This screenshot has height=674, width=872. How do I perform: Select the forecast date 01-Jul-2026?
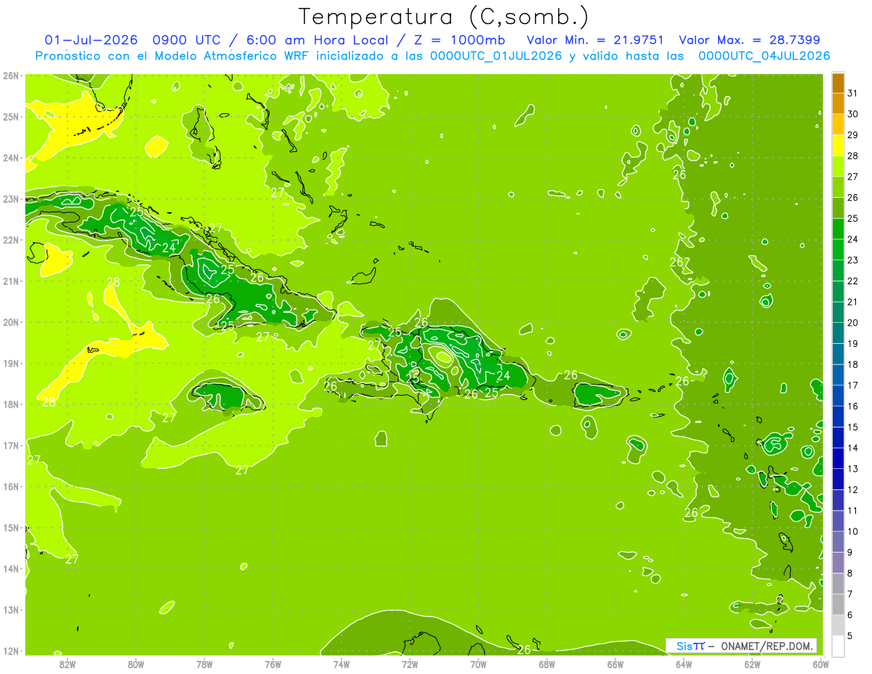click(91, 39)
